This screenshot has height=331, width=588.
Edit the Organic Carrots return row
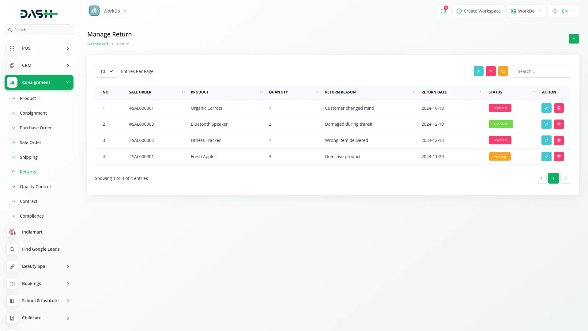click(546, 108)
